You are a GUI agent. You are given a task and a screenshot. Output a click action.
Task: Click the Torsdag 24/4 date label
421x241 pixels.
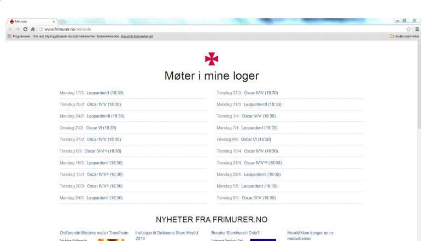pos(229,163)
